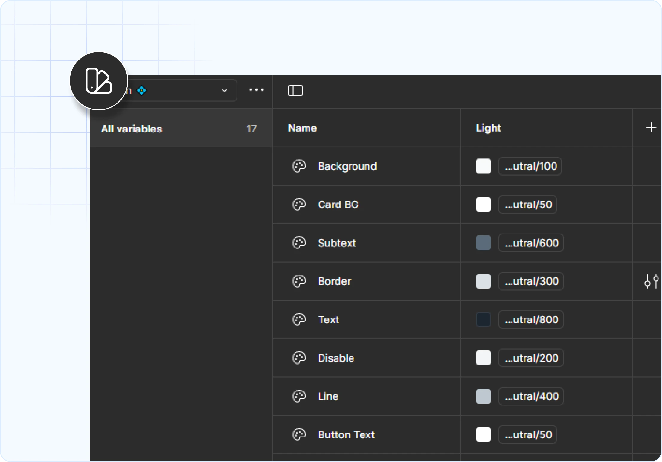Toggle the sidebar panel icon
Image resolution: width=662 pixels, height=462 pixels.
pos(295,90)
